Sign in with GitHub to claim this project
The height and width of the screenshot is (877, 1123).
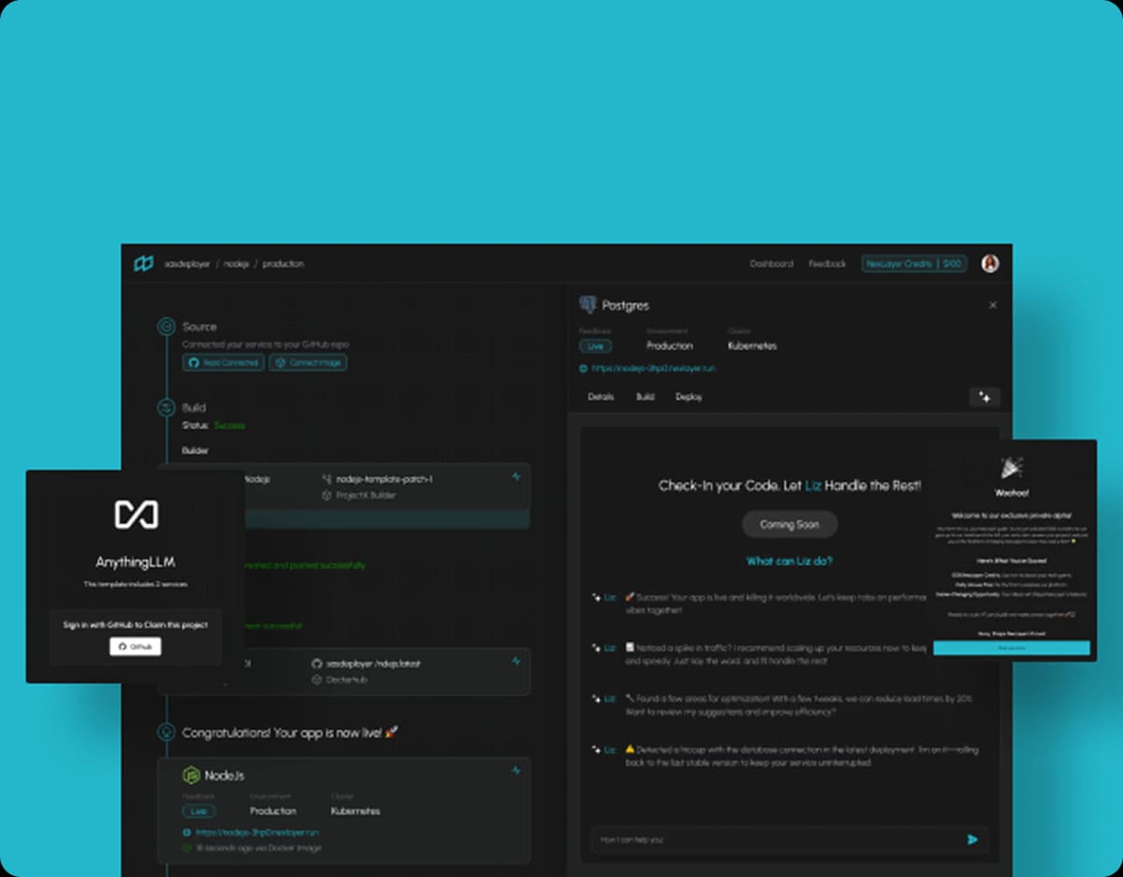[x=134, y=646]
